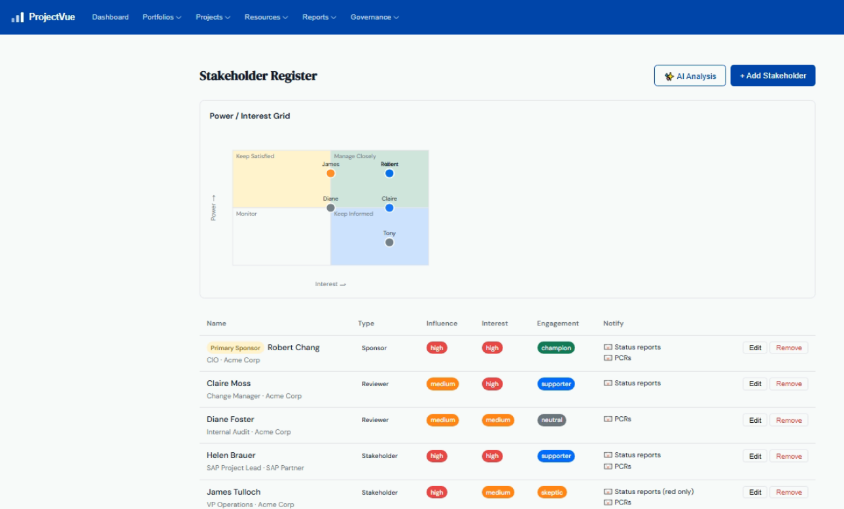Edit Robert Chang's stakeholder entry

[x=755, y=348]
